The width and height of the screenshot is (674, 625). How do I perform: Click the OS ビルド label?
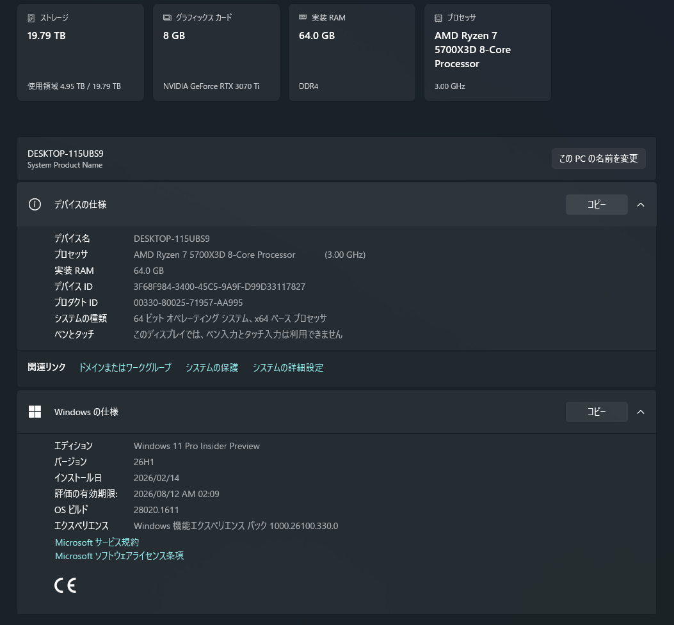tap(71, 510)
